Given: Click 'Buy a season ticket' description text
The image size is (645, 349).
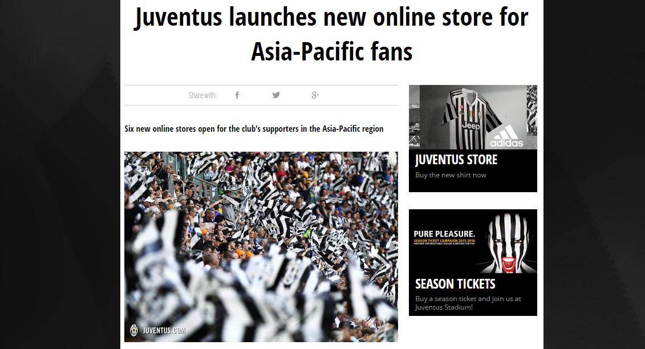Looking at the screenshot, I should (468, 303).
